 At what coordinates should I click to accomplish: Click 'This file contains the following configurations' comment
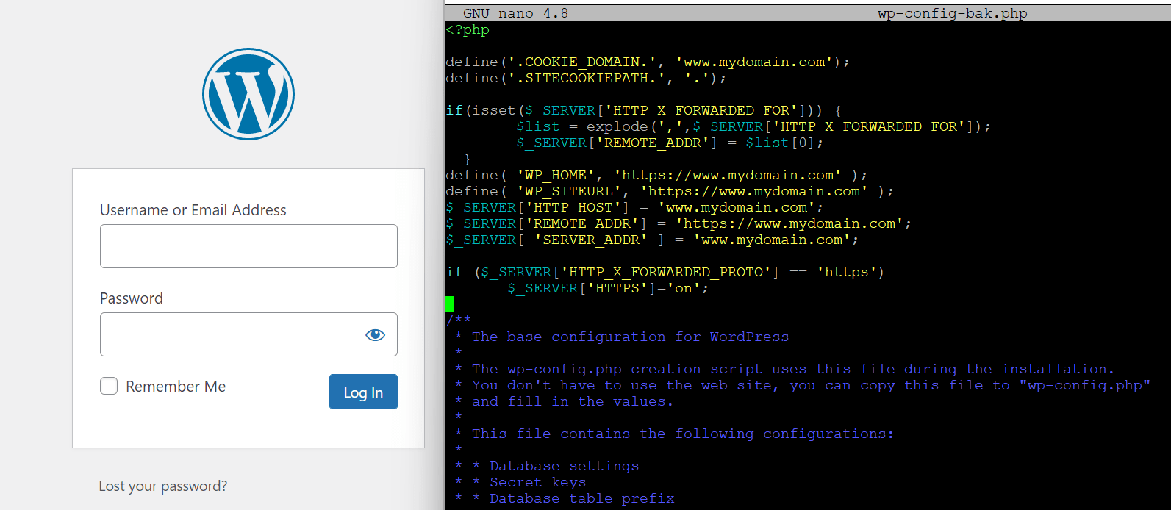(x=683, y=434)
